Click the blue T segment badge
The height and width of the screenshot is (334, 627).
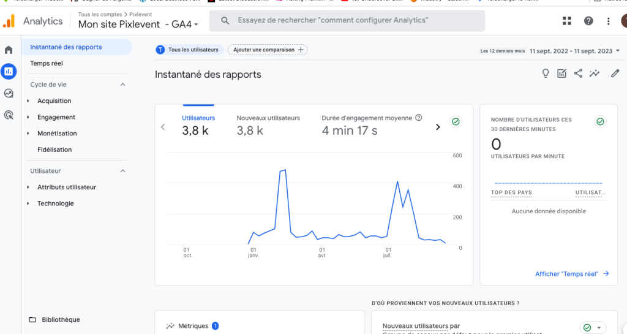point(160,50)
